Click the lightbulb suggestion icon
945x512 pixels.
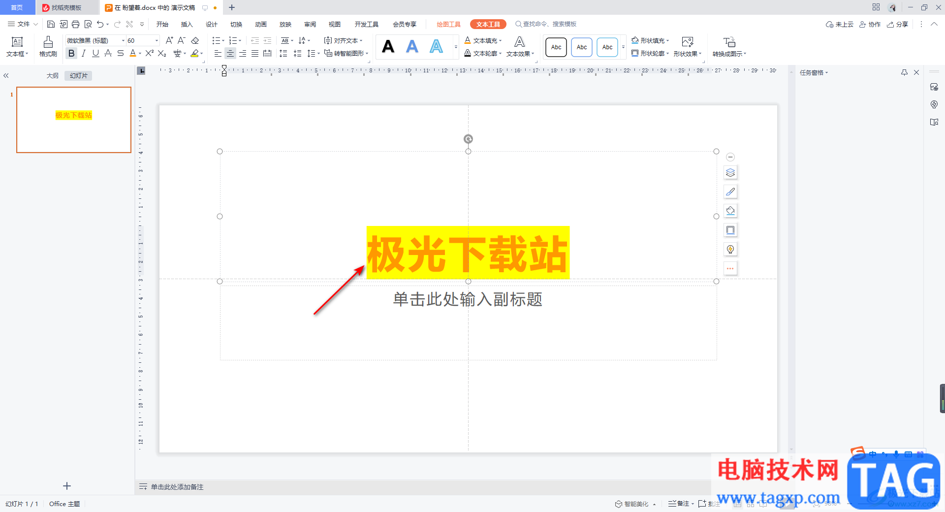(730, 250)
